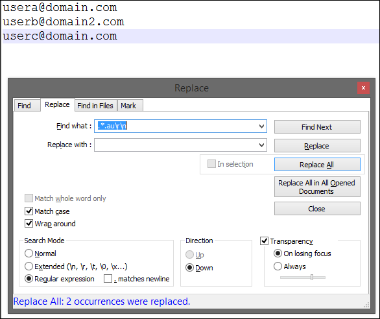Image resolution: width=380 pixels, height=319 pixels.
Task: Expand the Find what history dropdown
Action: point(261,126)
